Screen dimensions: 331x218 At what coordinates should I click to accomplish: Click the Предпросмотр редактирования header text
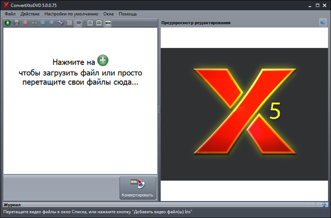196,23
